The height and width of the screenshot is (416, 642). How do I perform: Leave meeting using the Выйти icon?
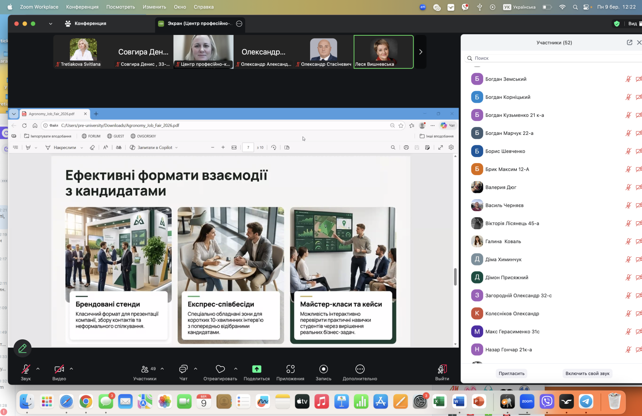point(442,369)
